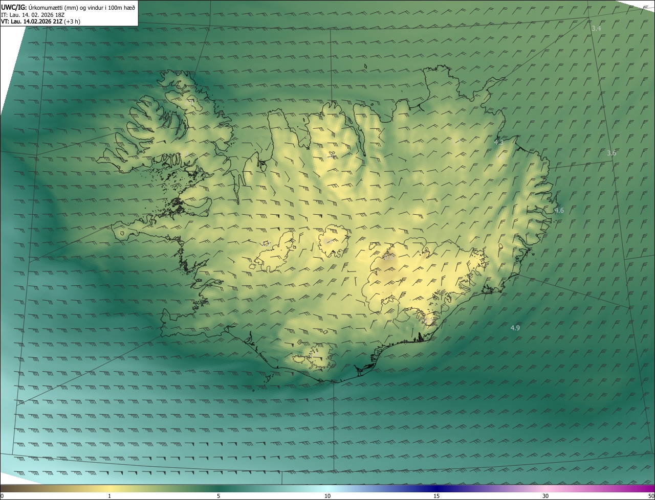Select the 'IT: Lau. 14. 02. 2026 18Z' line
The width and height of the screenshot is (655, 500).
(33, 14)
